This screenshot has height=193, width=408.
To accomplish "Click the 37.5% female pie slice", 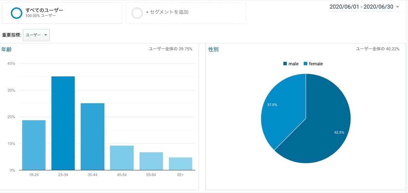I will coord(282,109).
